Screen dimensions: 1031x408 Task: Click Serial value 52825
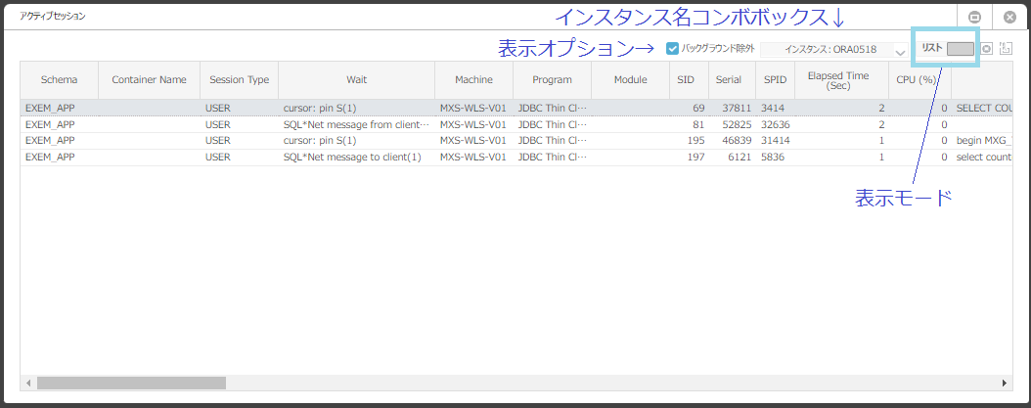coord(737,124)
